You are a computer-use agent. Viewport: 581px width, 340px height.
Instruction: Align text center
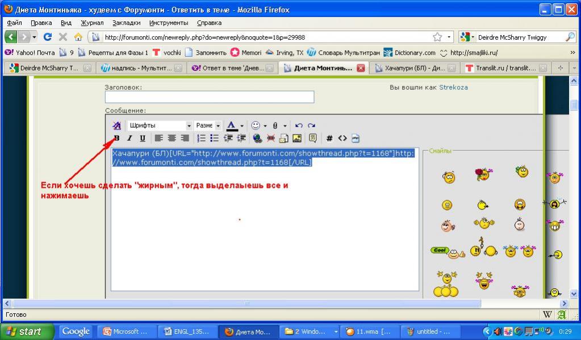click(x=172, y=138)
